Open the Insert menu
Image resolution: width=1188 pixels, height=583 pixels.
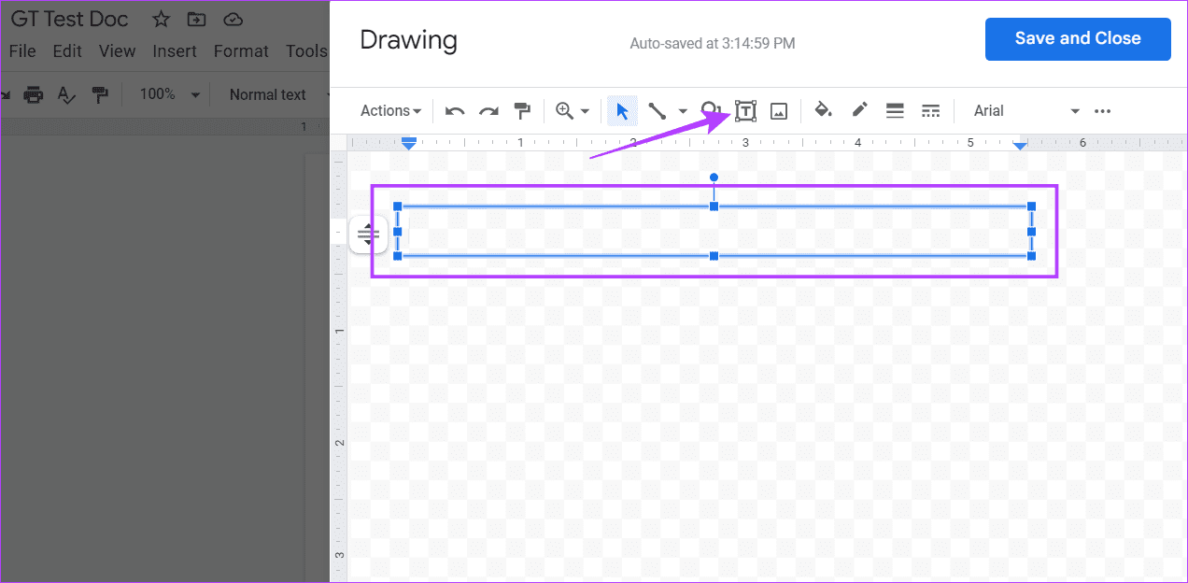coord(175,51)
